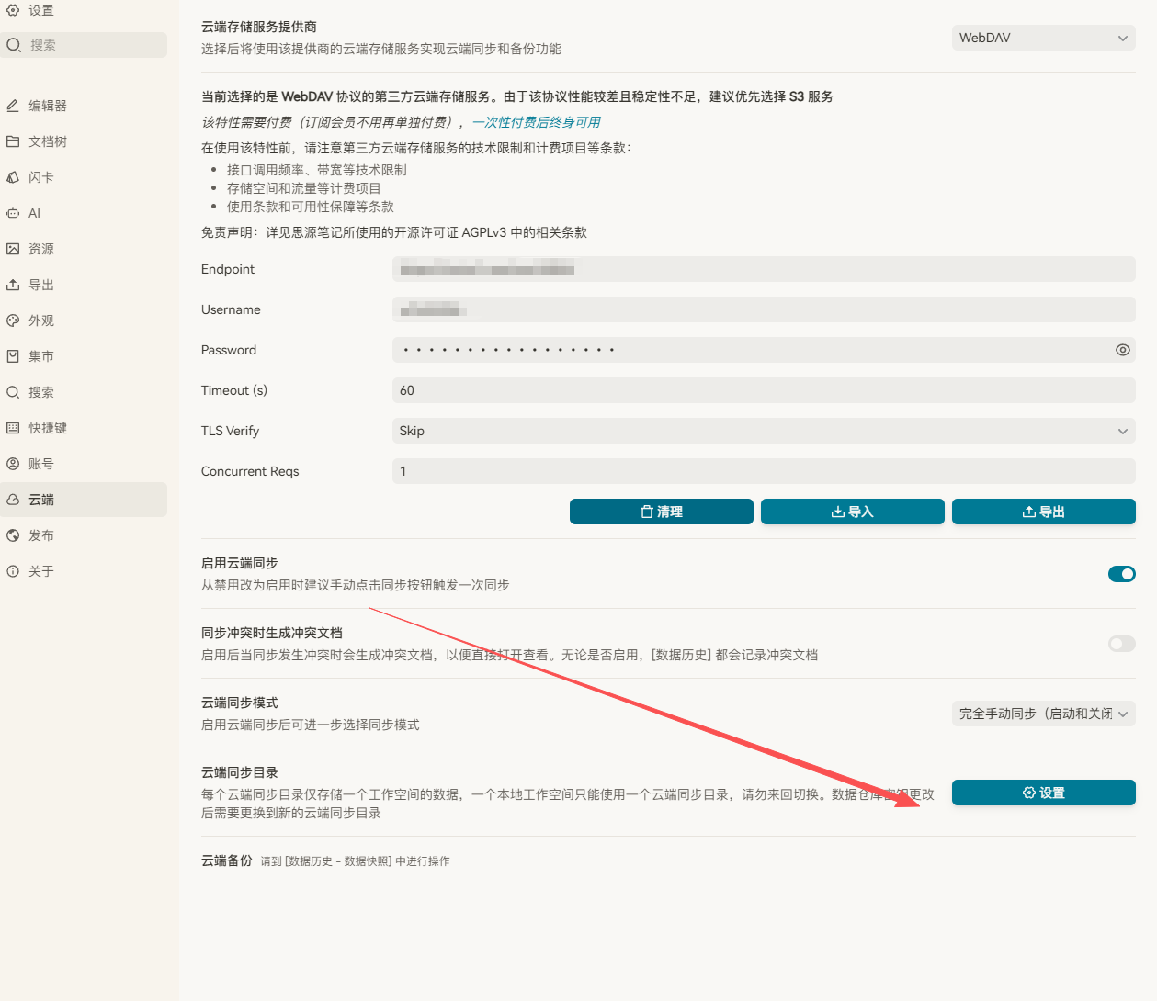Edit the Timeout (s) value 60
Viewport: 1157px width, 1001px height.
(764, 390)
